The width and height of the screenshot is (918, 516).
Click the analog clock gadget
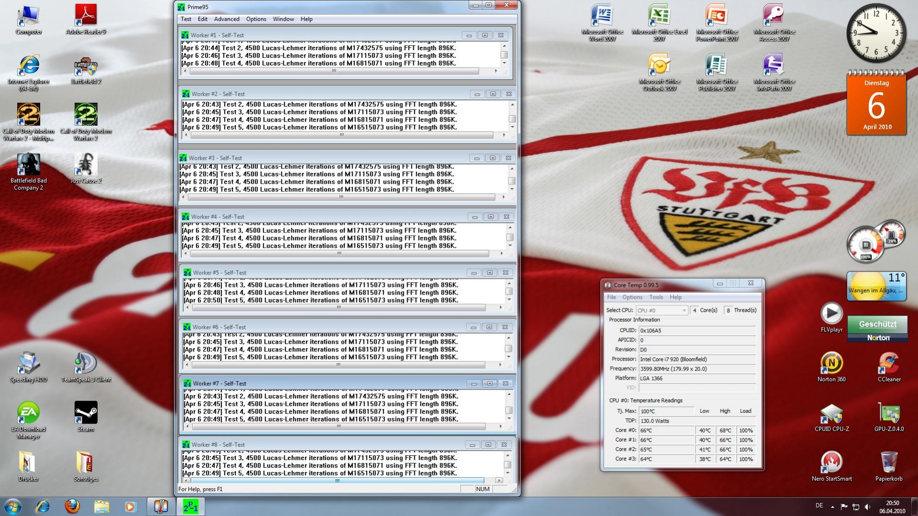click(x=876, y=33)
